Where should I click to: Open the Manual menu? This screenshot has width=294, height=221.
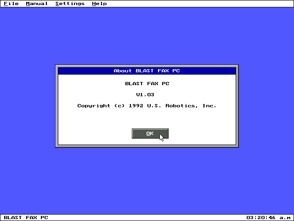pos(37,4)
